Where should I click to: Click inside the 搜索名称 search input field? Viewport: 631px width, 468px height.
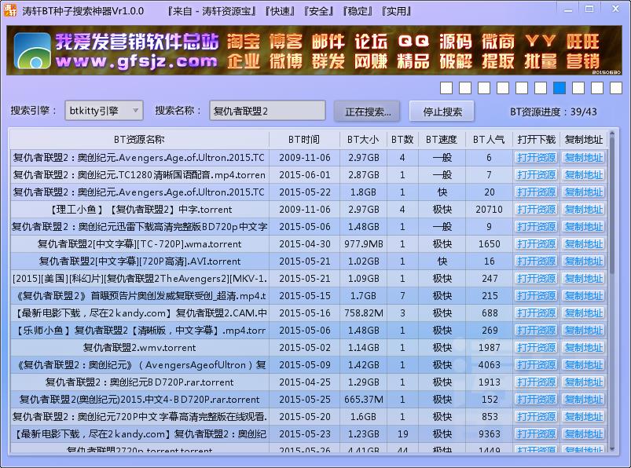(267, 111)
